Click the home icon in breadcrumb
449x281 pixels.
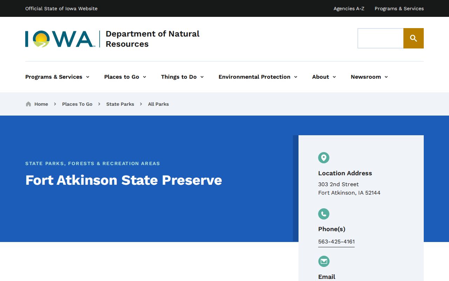click(x=28, y=104)
